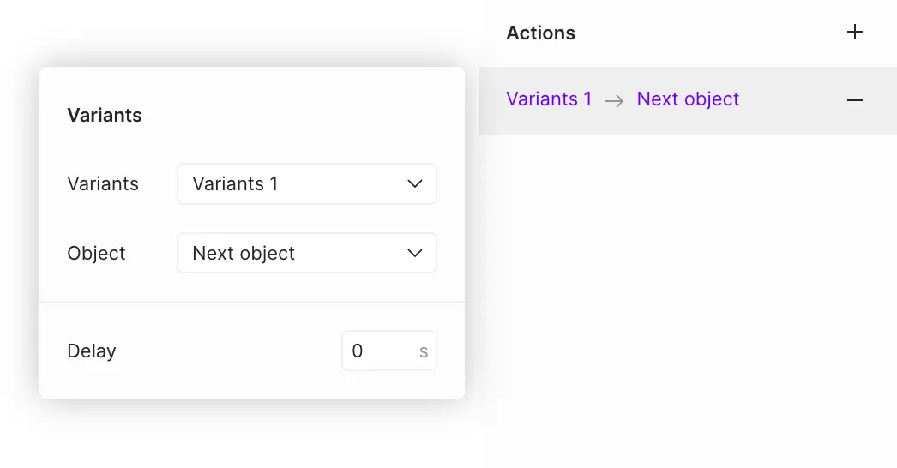Click the empty panel area below the action row

[686, 300]
